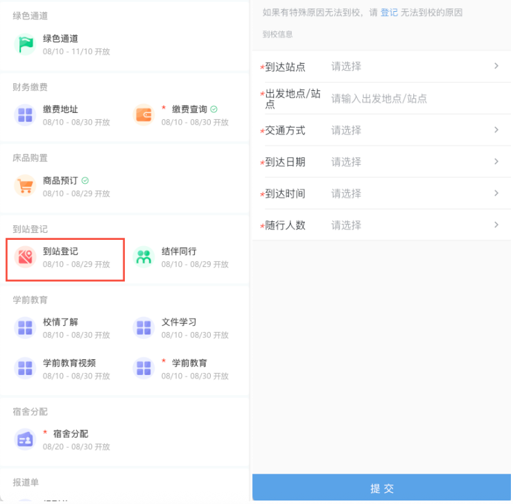
Task: Open the green flag 绿色通道 icon
Action: pyautogui.click(x=25, y=44)
